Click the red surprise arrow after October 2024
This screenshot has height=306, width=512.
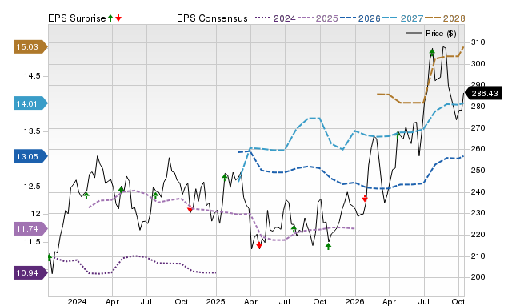(190, 210)
